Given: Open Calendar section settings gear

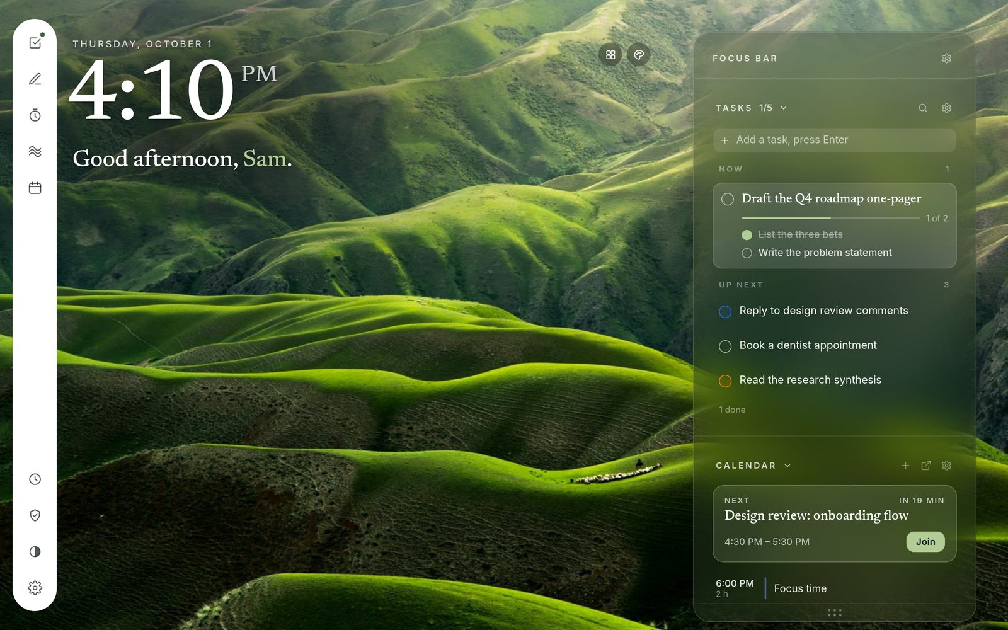Looking at the screenshot, I should [x=946, y=466].
